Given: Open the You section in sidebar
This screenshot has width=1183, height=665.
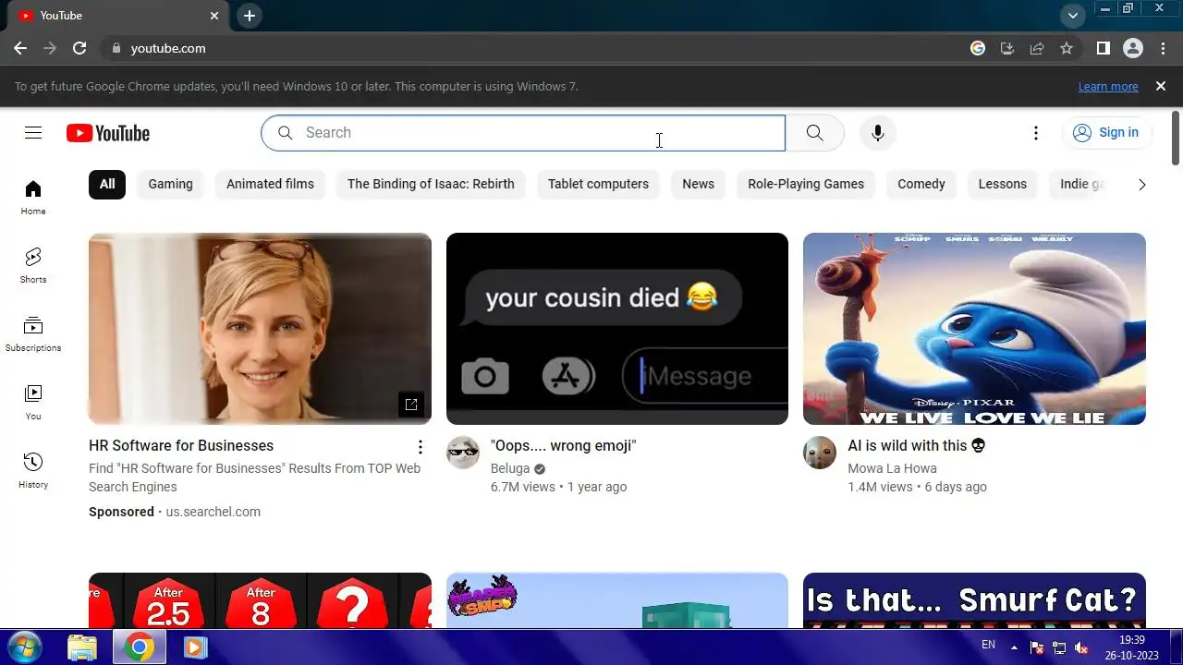Looking at the screenshot, I should (x=33, y=403).
